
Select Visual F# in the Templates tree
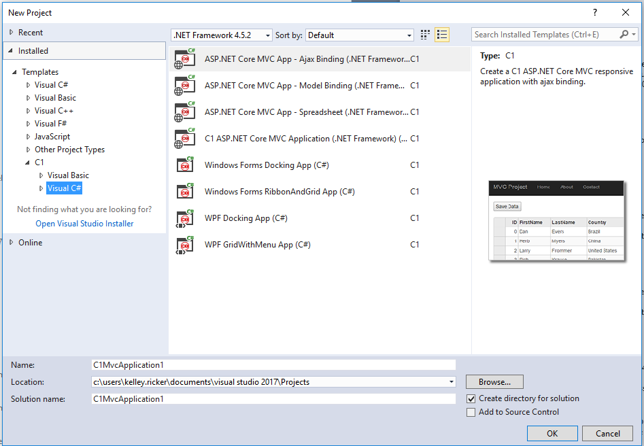(50, 124)
